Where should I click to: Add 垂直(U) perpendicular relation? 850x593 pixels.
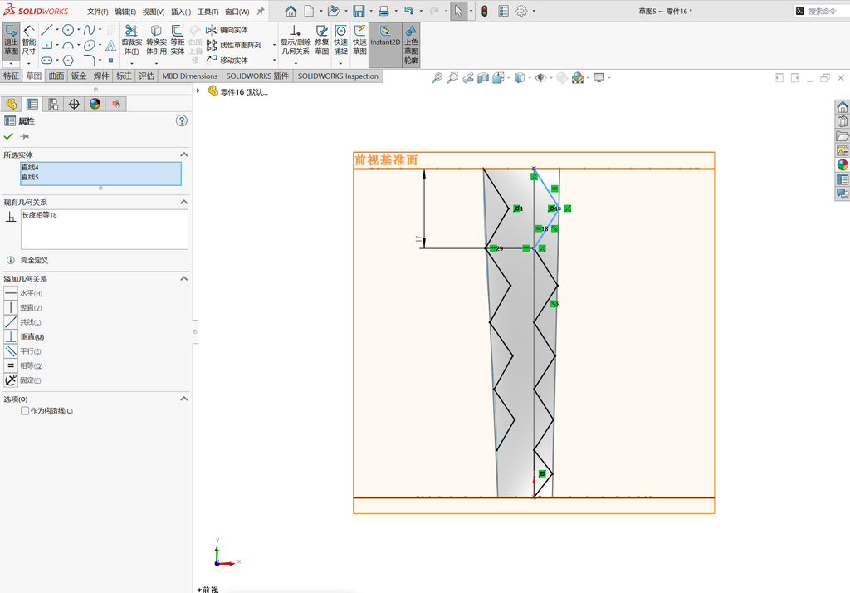click(x=24, y=337)
